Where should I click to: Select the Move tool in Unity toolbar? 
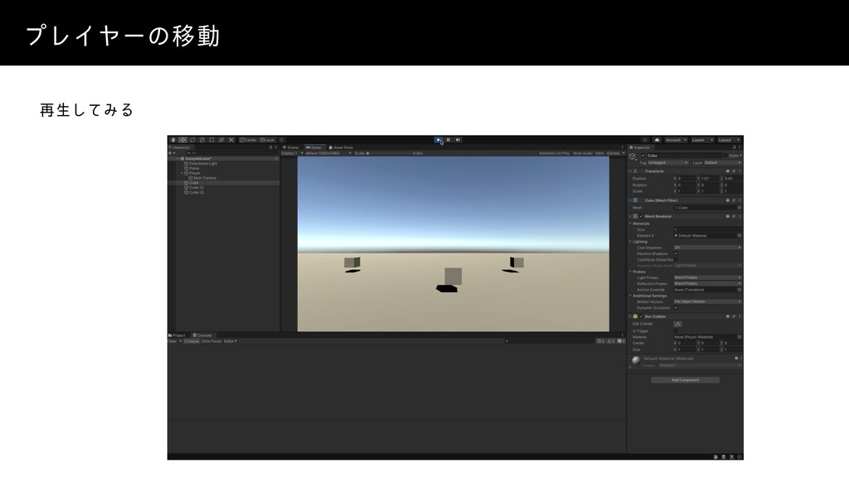pyautogui.click(x=183, y=140)
